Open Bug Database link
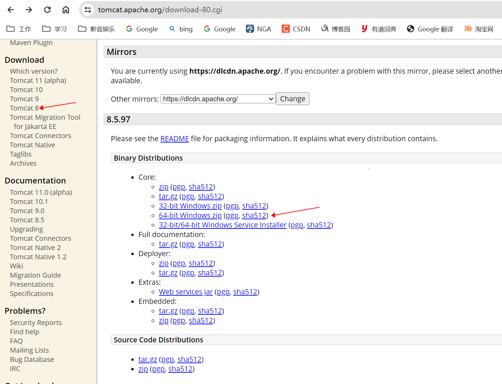502x384 pixels. pyautogui.click(x=32, y=359)
